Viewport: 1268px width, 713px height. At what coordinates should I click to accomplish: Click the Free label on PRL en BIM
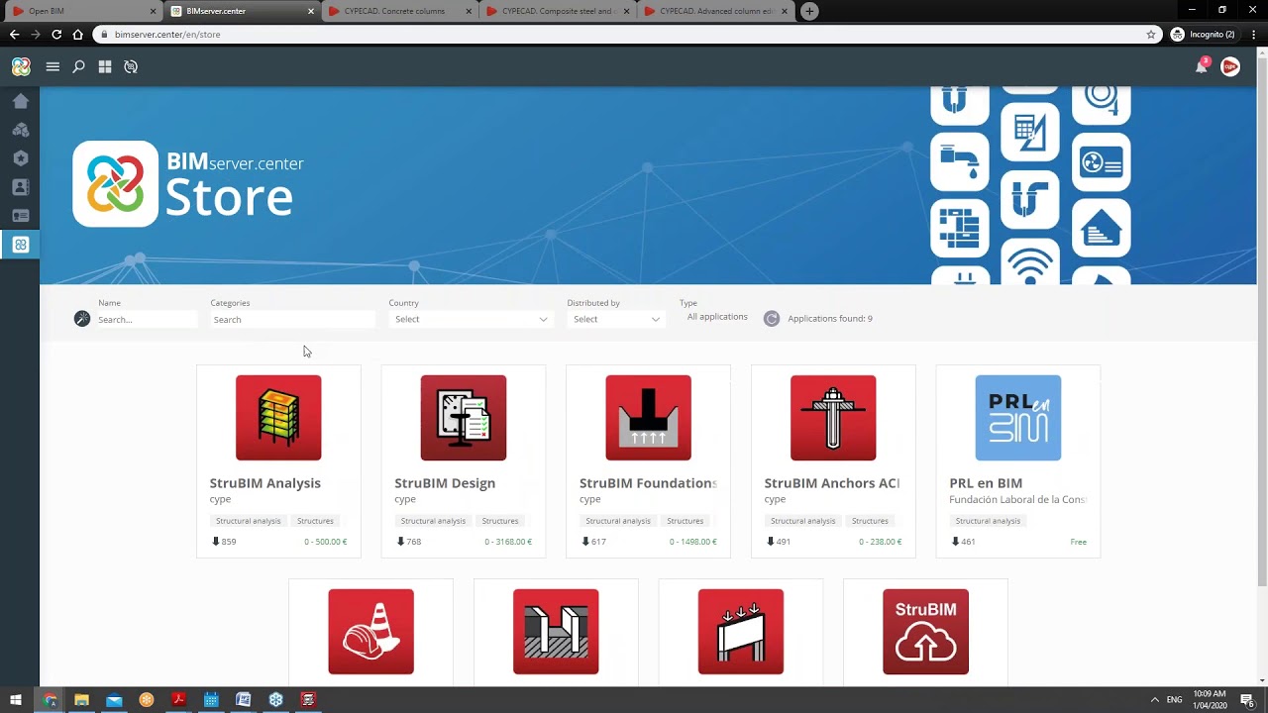pos(1079,542)
